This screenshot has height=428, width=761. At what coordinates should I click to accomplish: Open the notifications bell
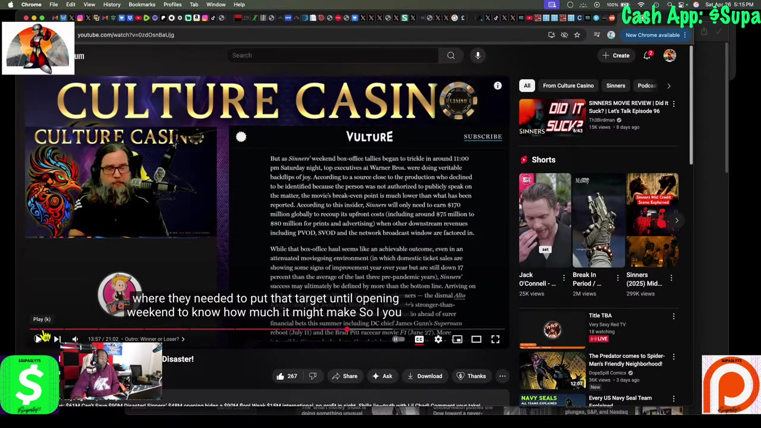tap(647, 55)
